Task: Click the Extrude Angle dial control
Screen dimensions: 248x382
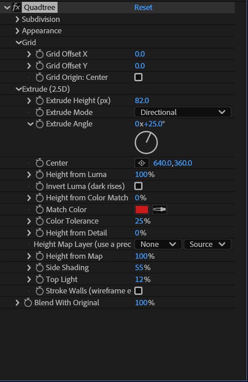Action: [146, 142]
